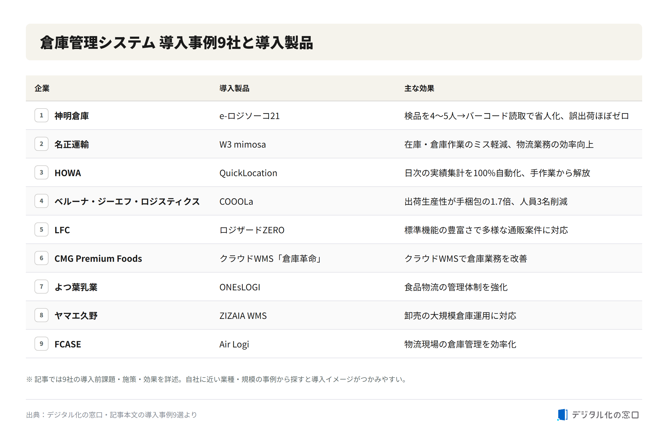
Task: Click the effect 出荷生産性が手梱包の1.7倍
Action: 486,201
